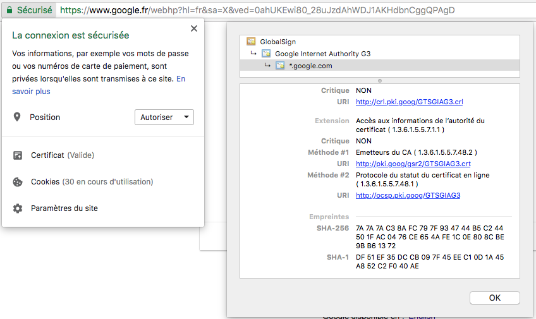Screen dimensions: 536x319
Task: Close the site information popup
Action: click(x=194, y=28)
